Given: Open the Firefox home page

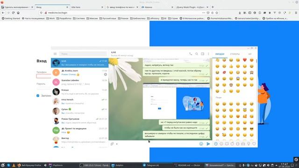Looking at the screenshot, I should coord(18,13).
